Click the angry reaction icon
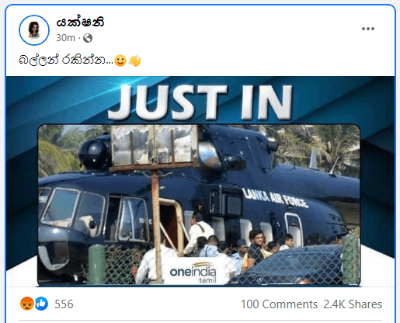400x323 pixels. point(27,304)
